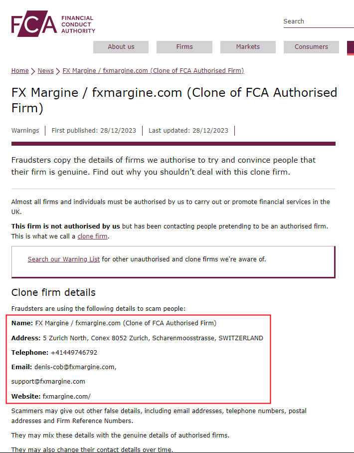Click the telephone number +41449746792

tap(74, 353)
